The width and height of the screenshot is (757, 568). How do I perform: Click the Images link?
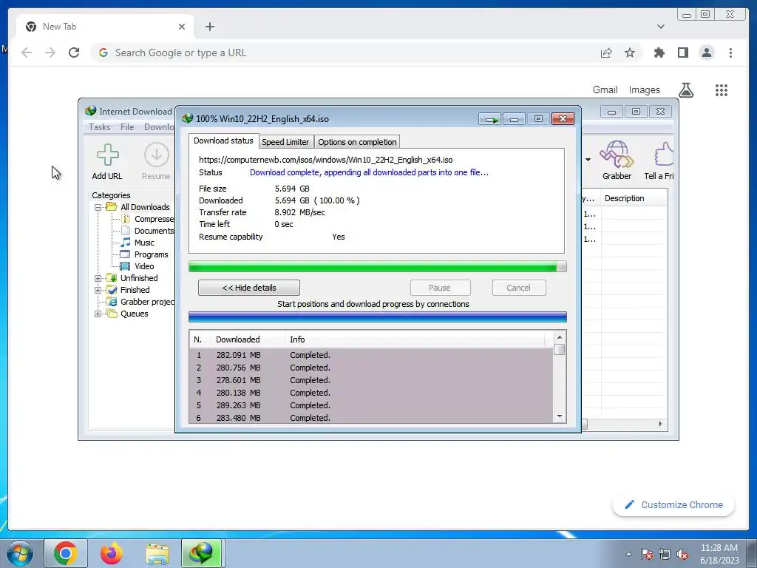(x=644, y=89)
